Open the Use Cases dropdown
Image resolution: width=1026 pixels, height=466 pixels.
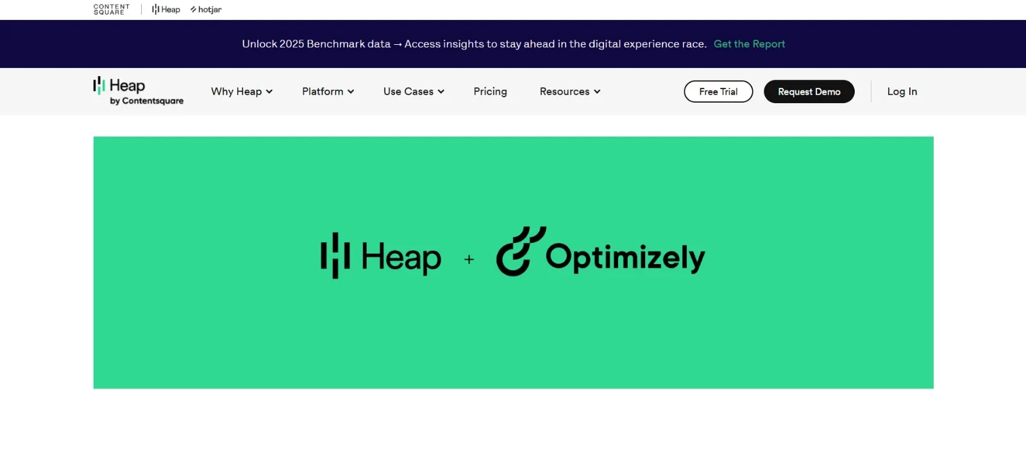(414, 92)
